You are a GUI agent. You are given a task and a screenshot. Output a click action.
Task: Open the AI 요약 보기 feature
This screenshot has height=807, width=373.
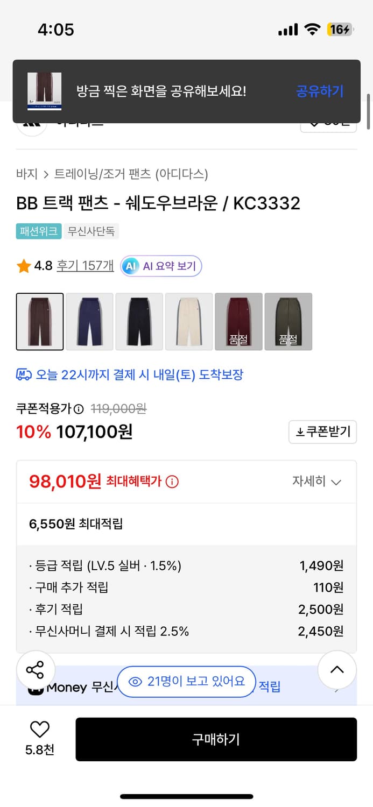coord(161,266)
